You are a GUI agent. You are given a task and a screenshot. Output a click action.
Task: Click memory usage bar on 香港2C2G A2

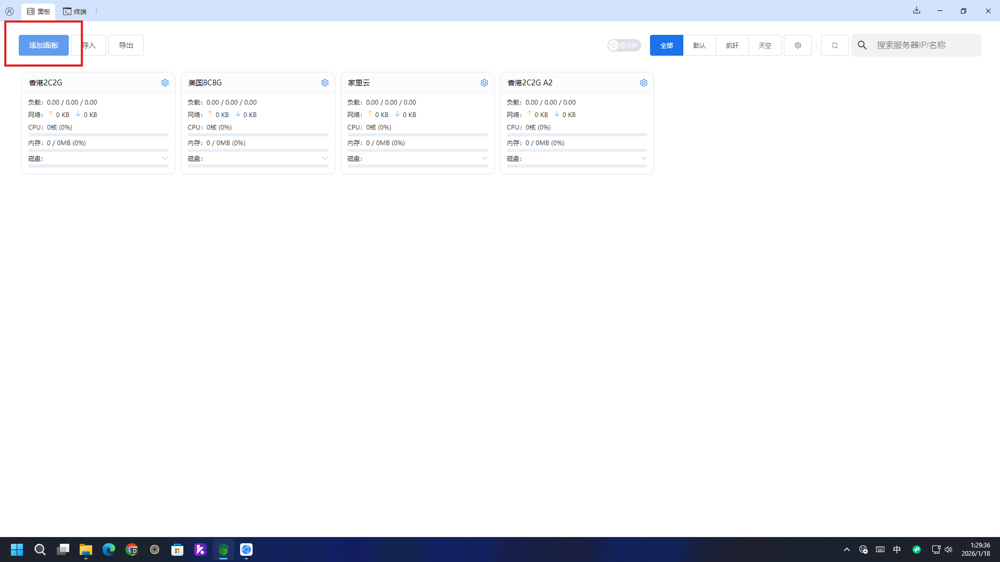point(577,150)
